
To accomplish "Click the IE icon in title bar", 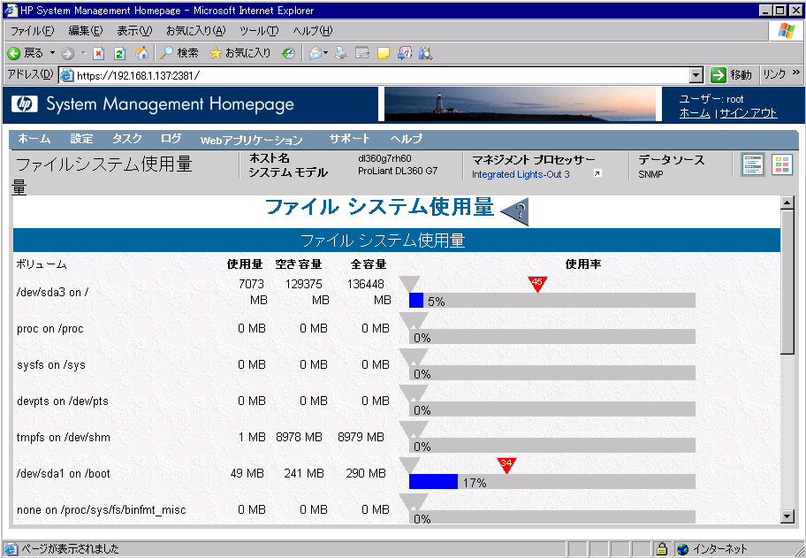I will [11, 11].
